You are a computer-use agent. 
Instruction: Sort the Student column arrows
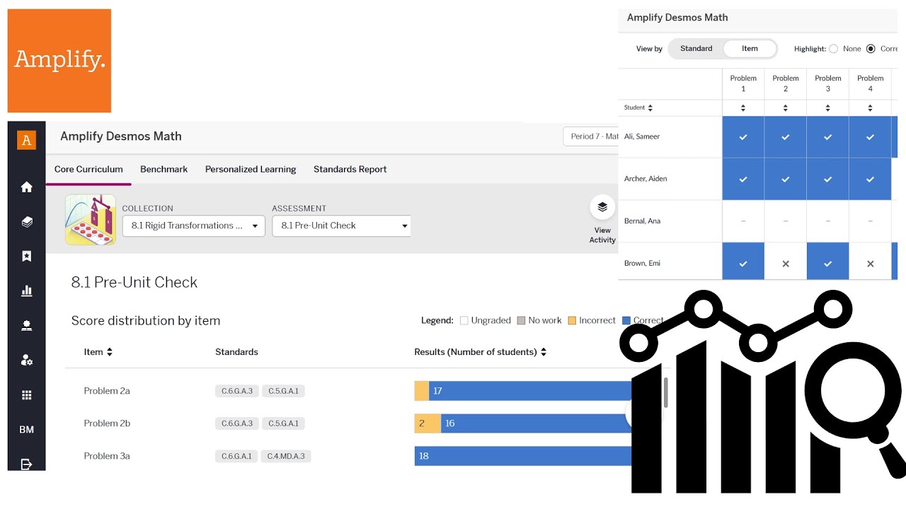point(650,108)
